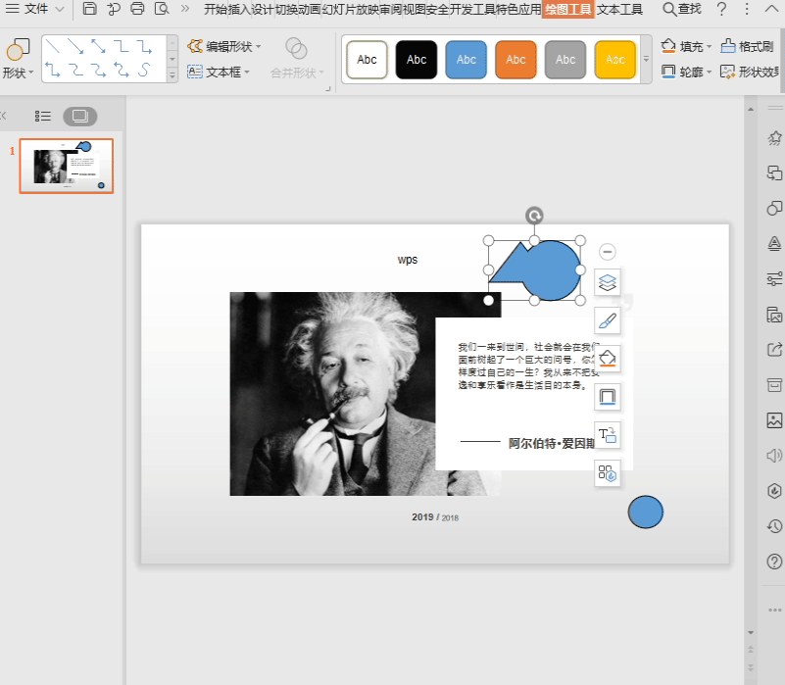Click the picture icon in right sidebar
This screenshot has height=685, width=785.
(x=774, y=420)
